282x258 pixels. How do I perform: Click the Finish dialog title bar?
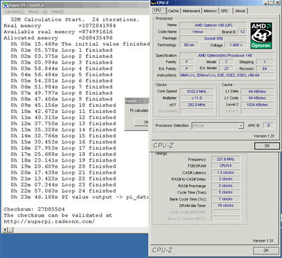pos(137,101)
